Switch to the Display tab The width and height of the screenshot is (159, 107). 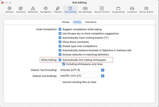point(66,22)
